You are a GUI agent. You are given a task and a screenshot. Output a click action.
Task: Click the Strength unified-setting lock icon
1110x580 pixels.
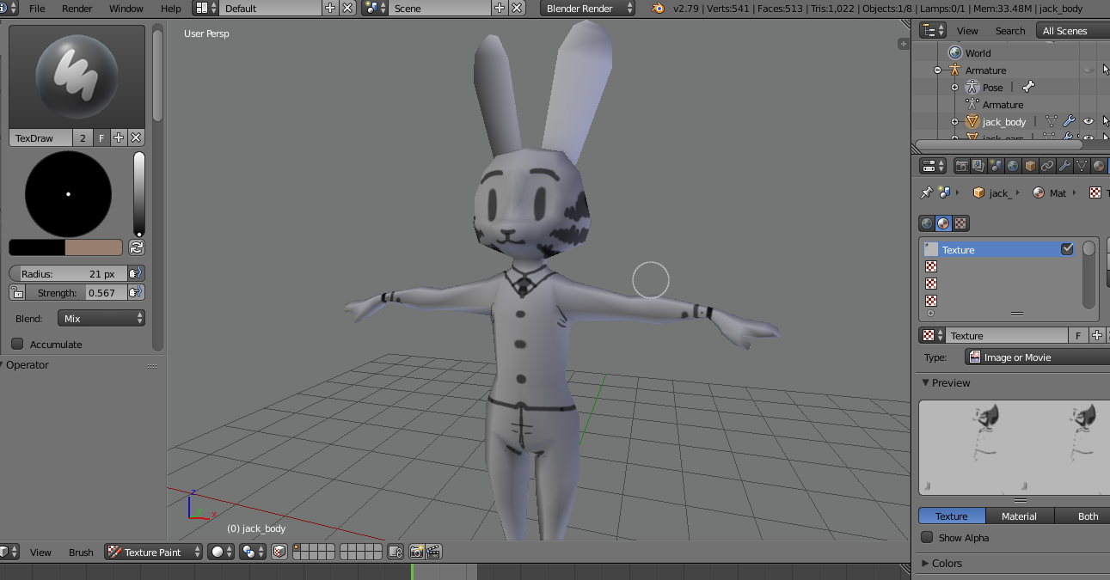click(16, 293)
